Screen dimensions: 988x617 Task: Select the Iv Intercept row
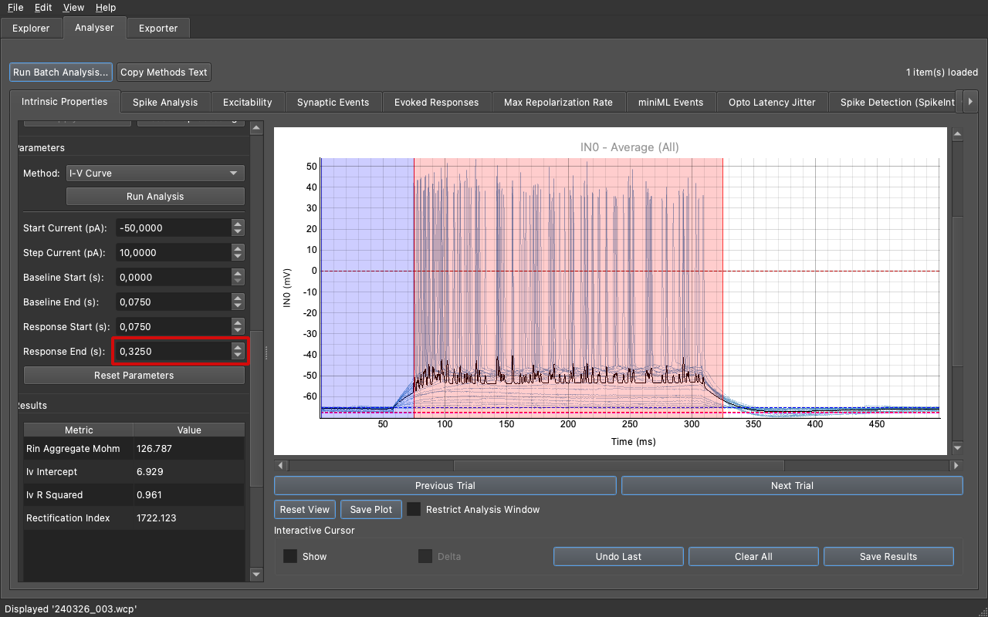pyautogui.click(x=134, y=472)
